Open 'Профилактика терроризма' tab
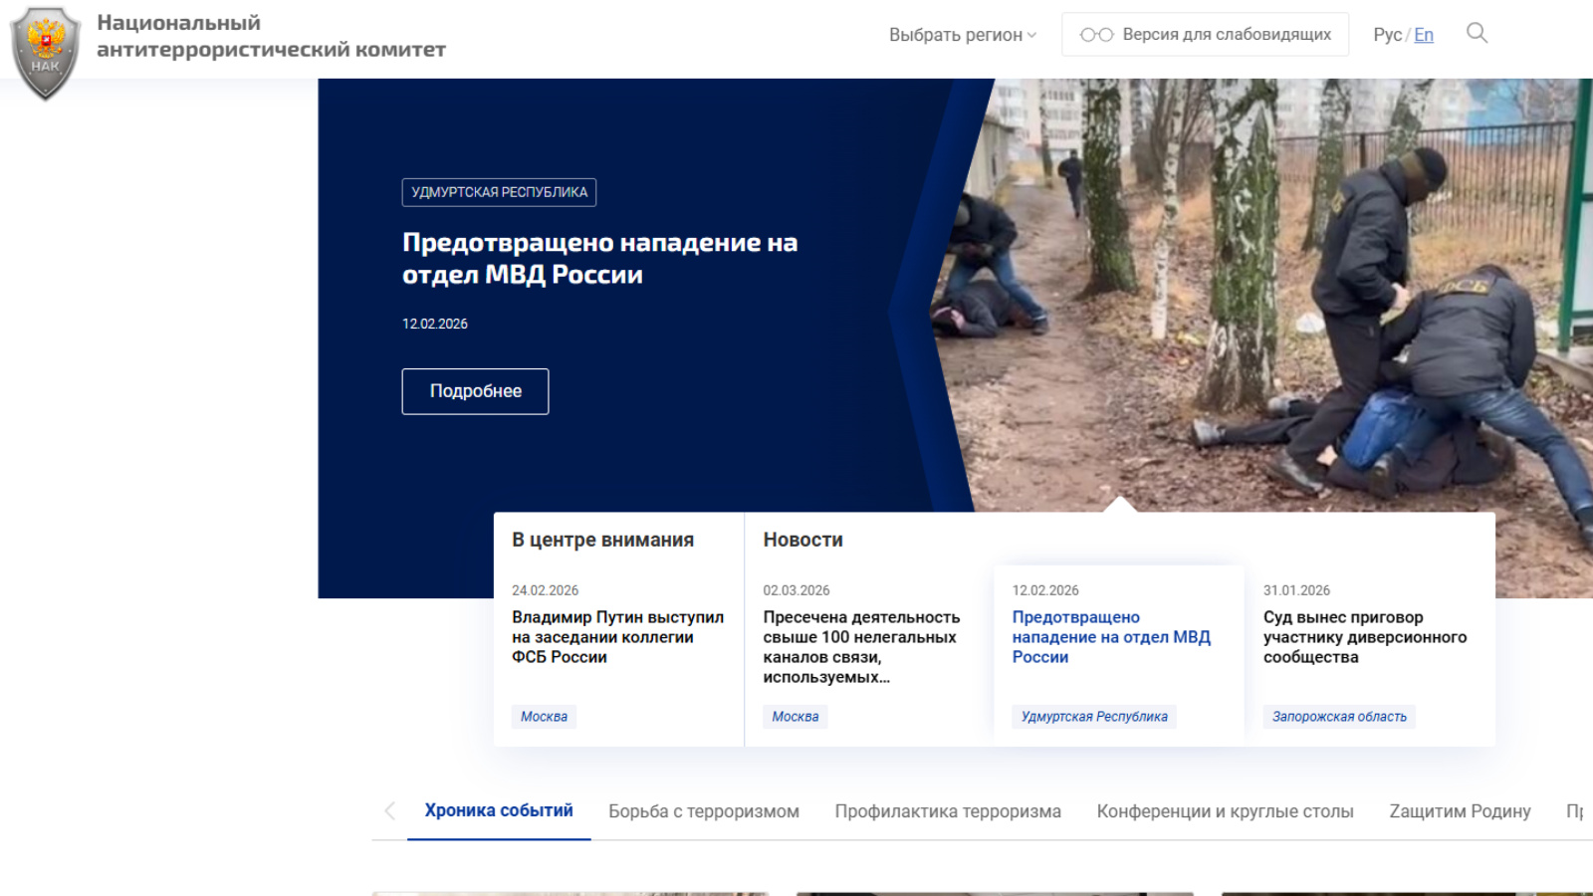The height and width of the screenshot is (896, 1593). 948,811
